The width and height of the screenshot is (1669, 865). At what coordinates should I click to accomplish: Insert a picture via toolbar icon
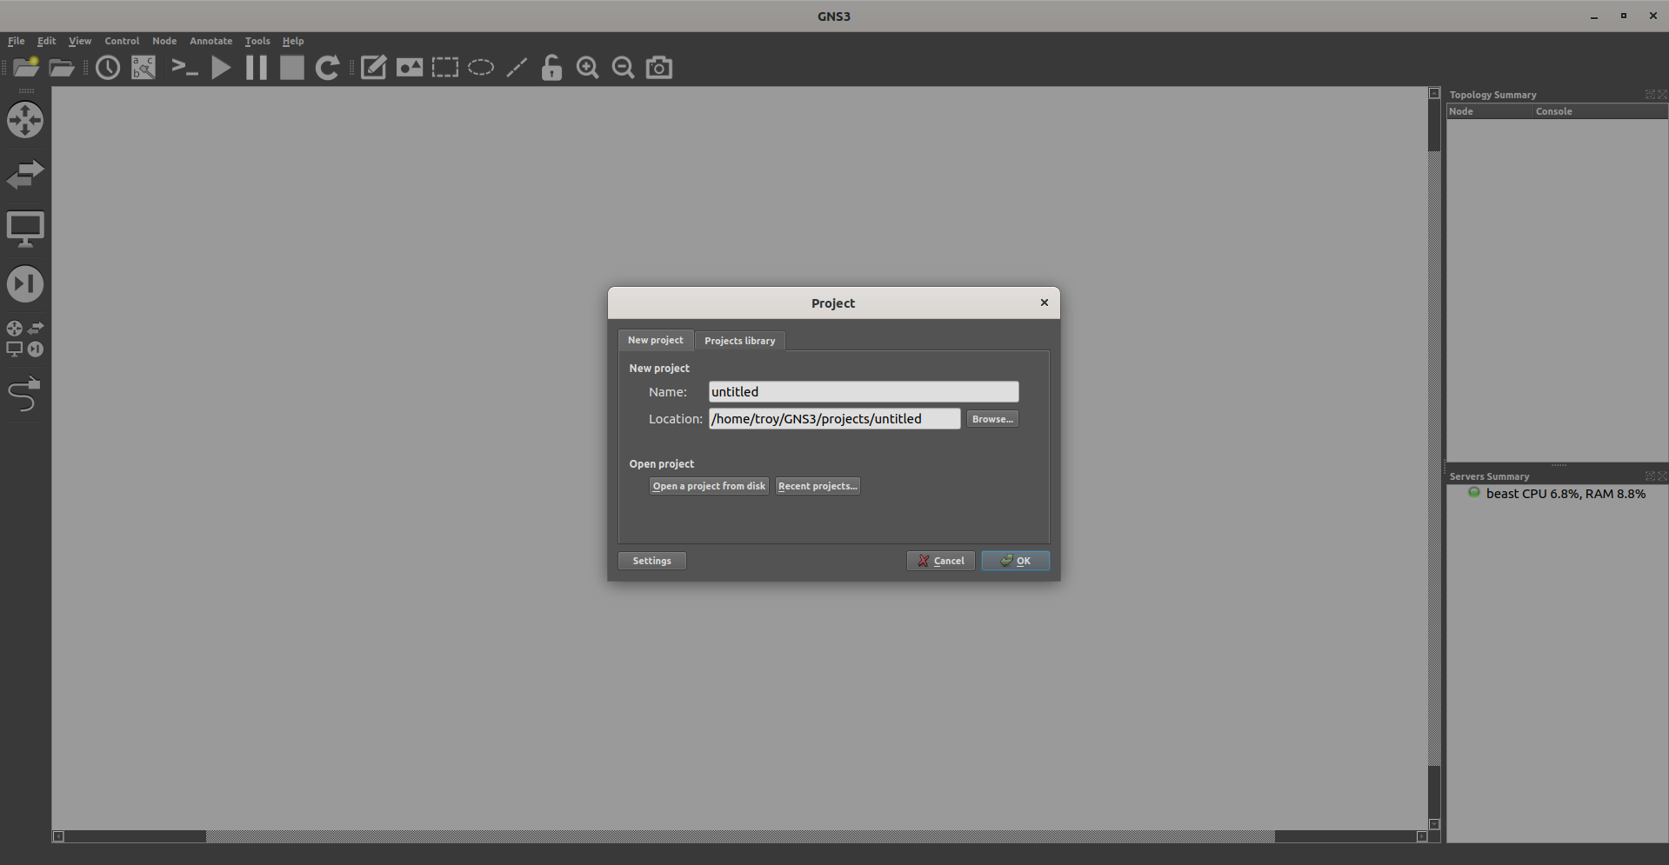[410, 68]
